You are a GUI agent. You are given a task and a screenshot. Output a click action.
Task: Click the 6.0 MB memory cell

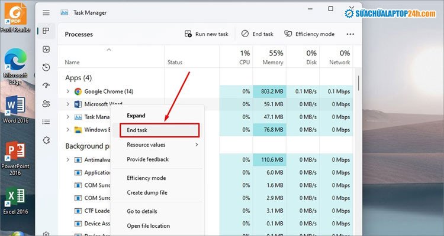(x=269, y=172)
